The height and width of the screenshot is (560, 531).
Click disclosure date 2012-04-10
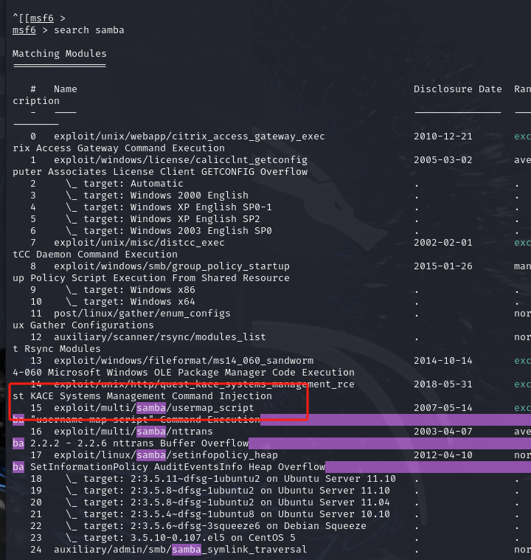(443, 454)
